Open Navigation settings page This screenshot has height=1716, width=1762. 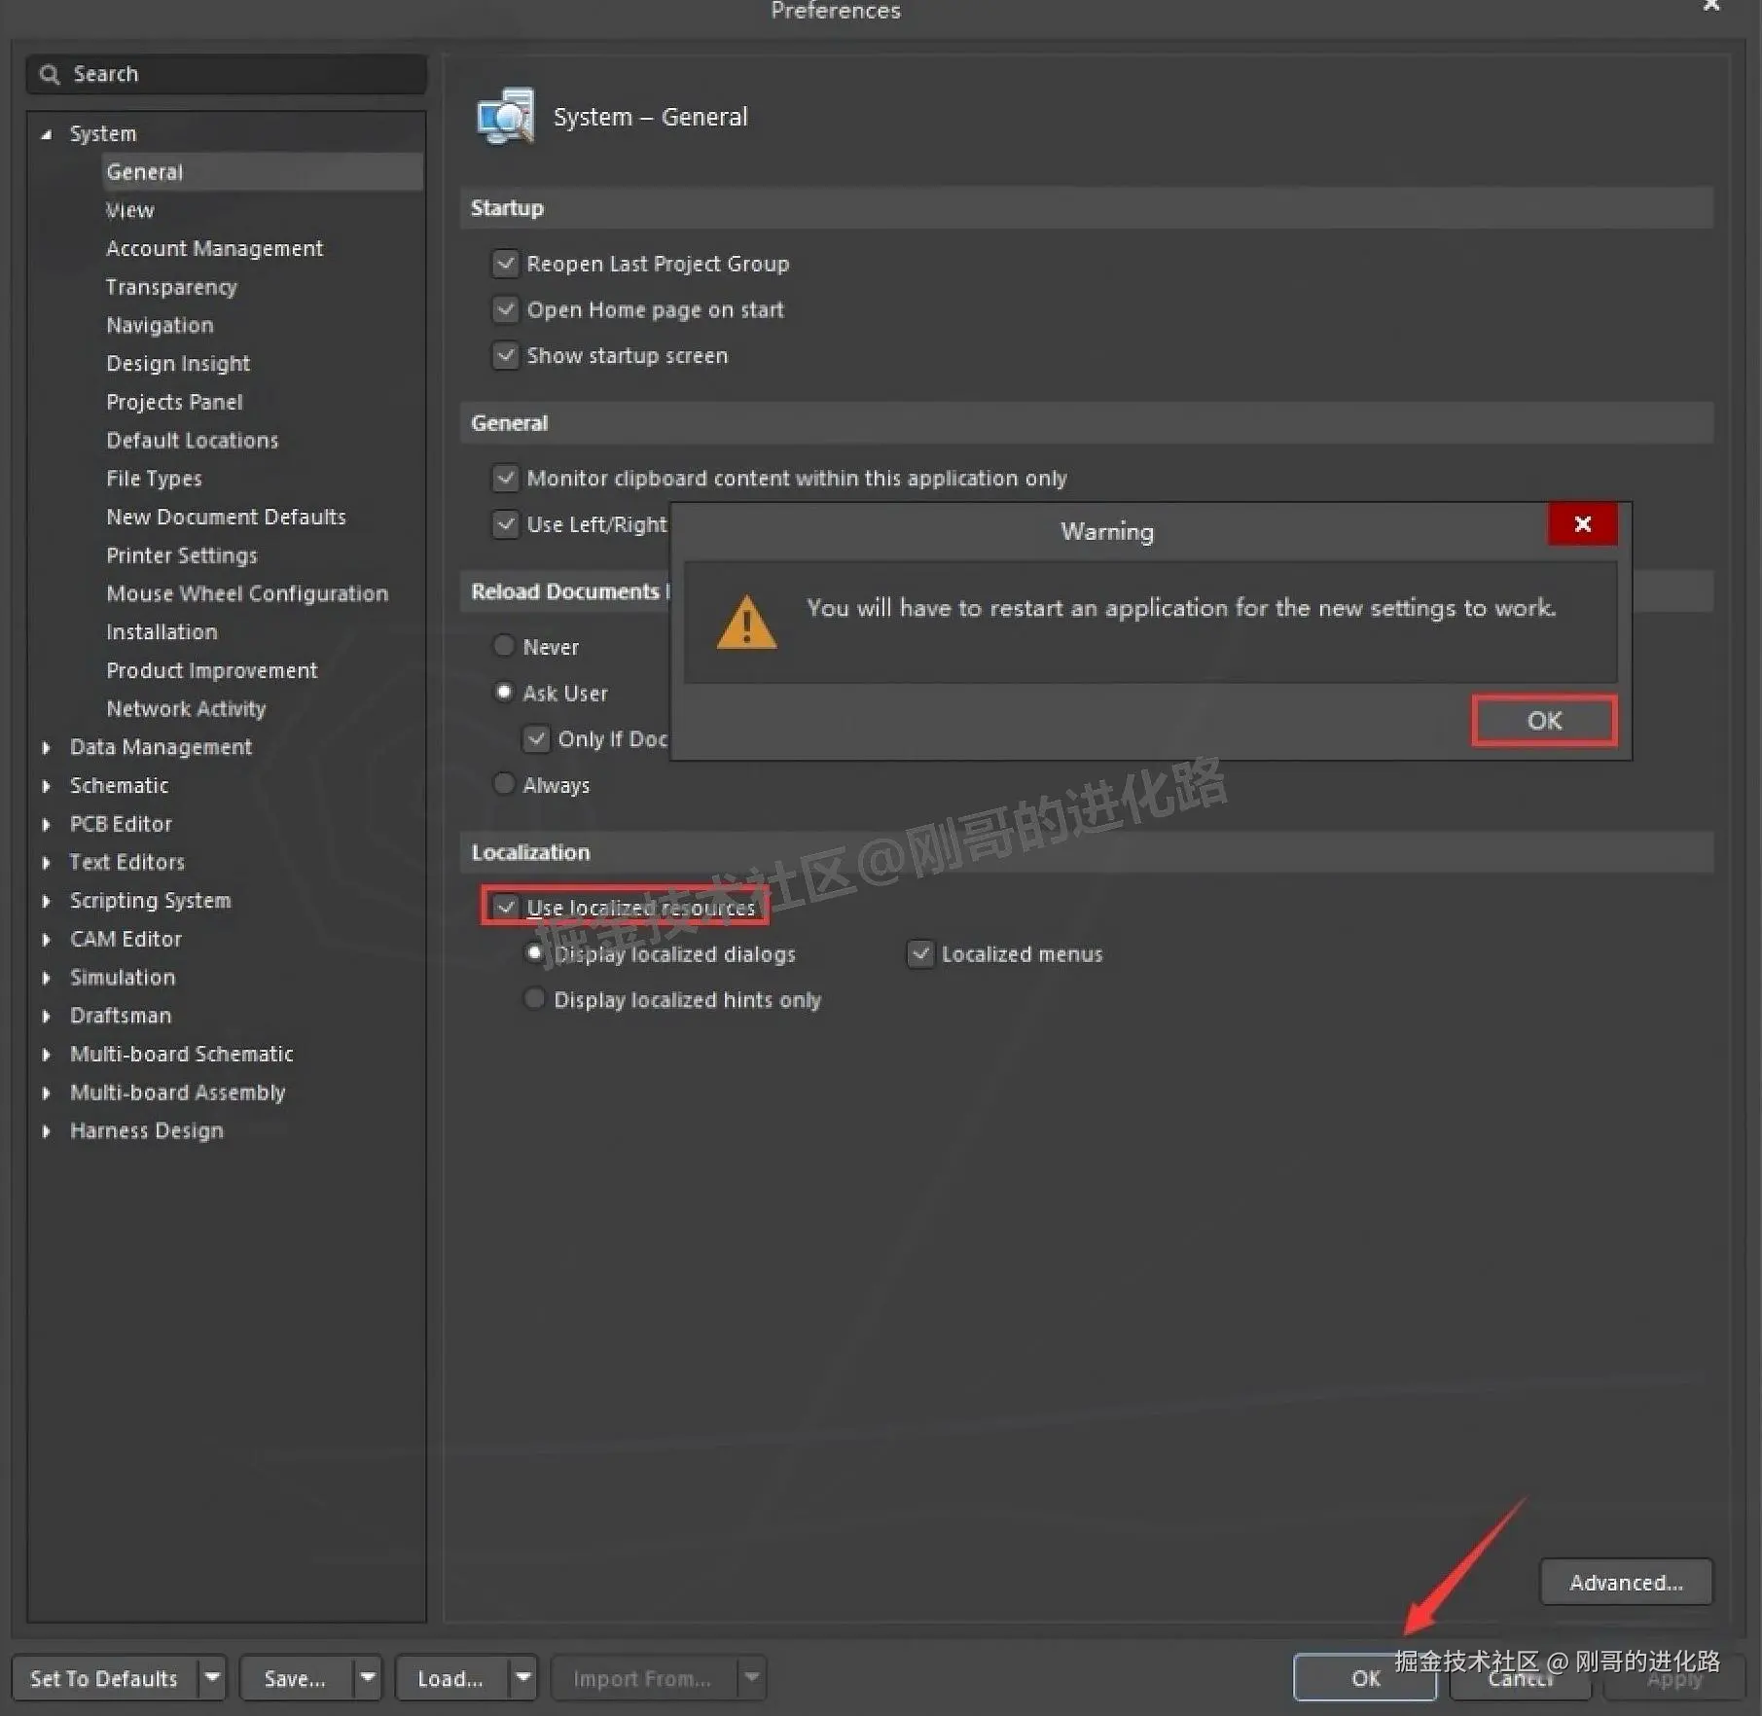click(160, 325)
